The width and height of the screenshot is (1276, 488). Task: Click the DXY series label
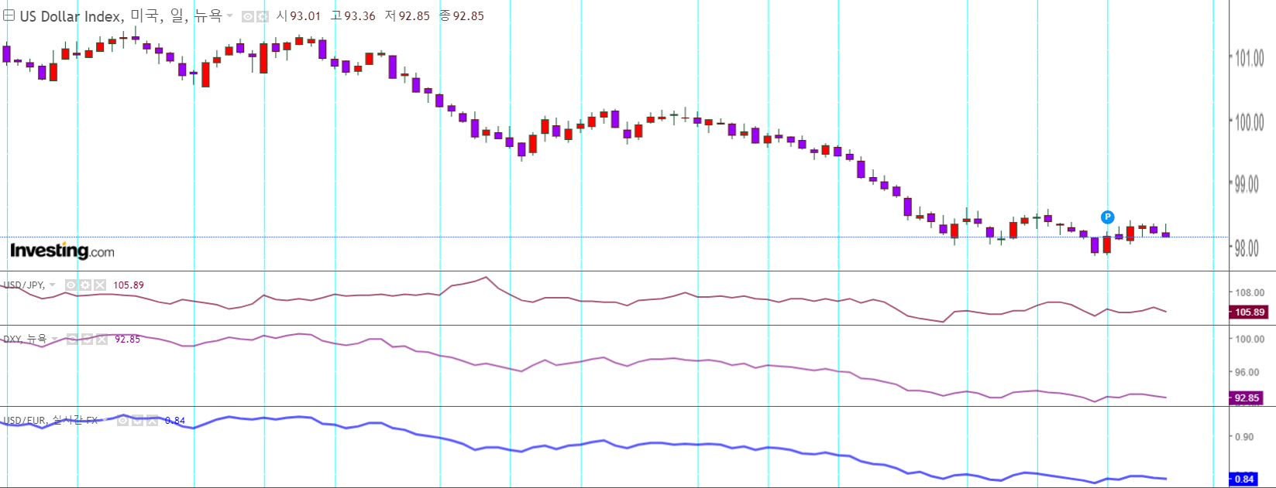(25, 339)
